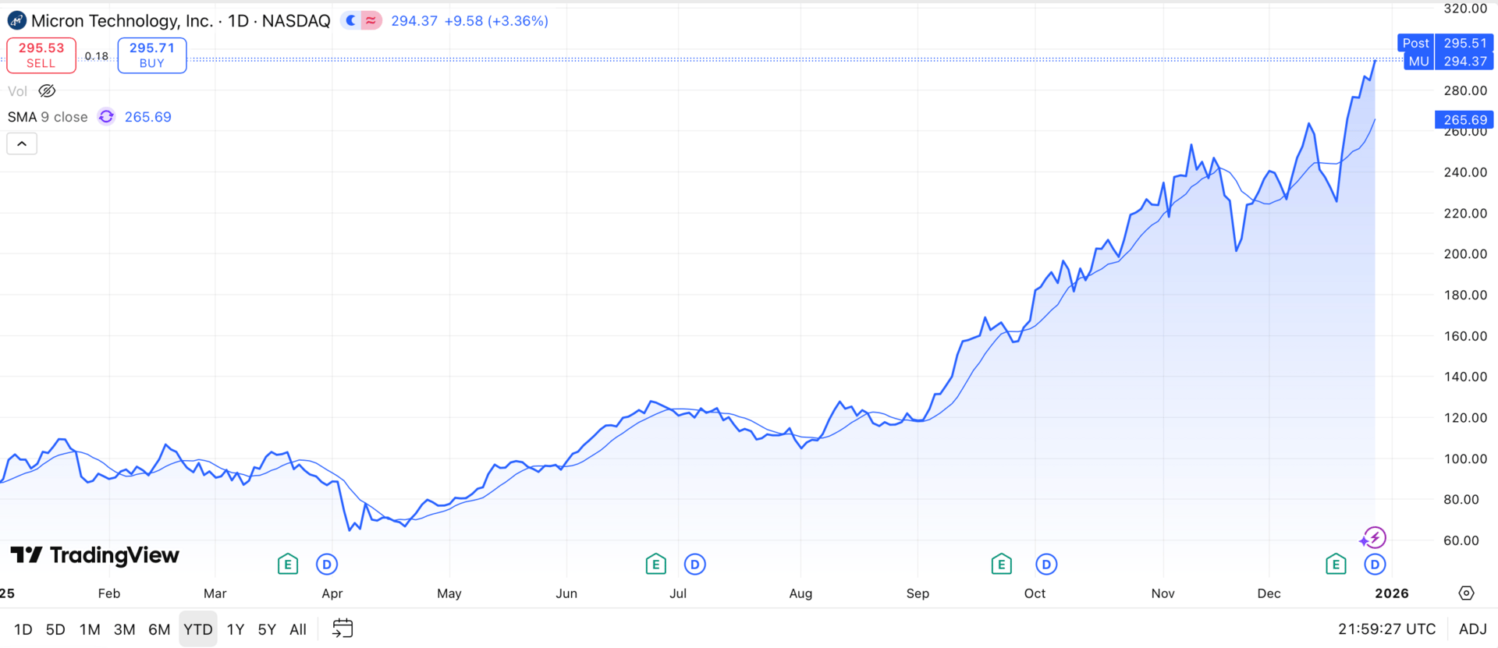Image resolution: width=1498 pixels, height=648 pixels.
Task: Click the purple lightning bolt icon
Action: (x=1373, y=538)
